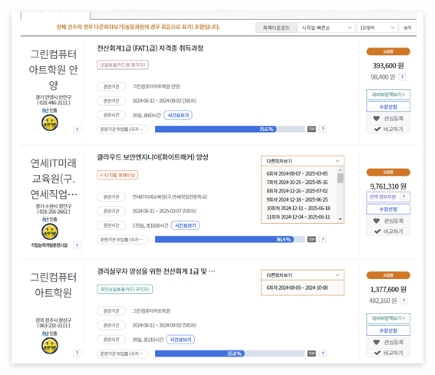This screenshot has height=375, width=435.
Task: Click the 목록다운로드 button
Action: pyautogui.click(x=276, y=28)
